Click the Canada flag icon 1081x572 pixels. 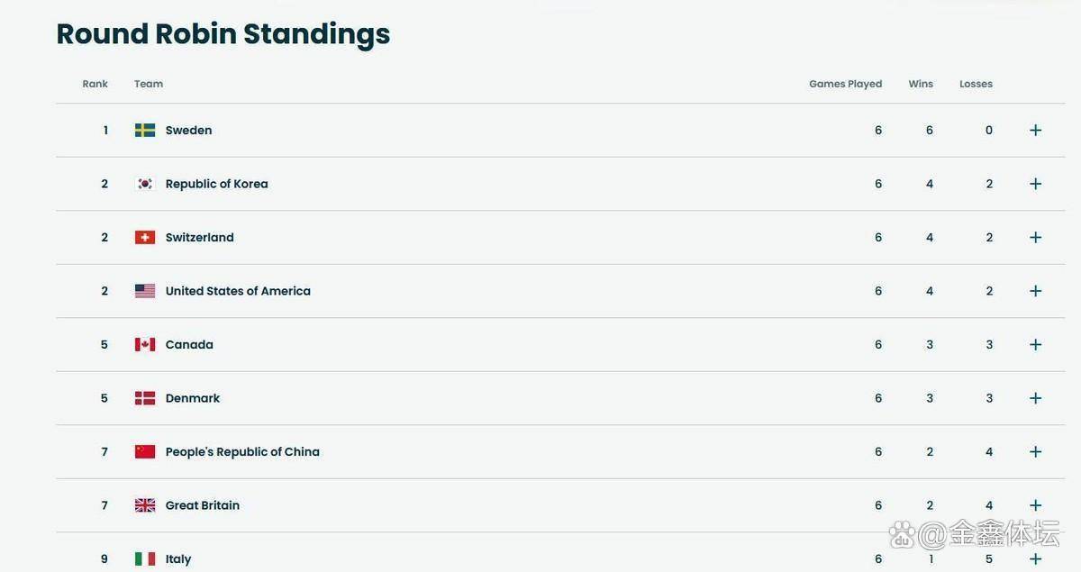click(145, 345)
